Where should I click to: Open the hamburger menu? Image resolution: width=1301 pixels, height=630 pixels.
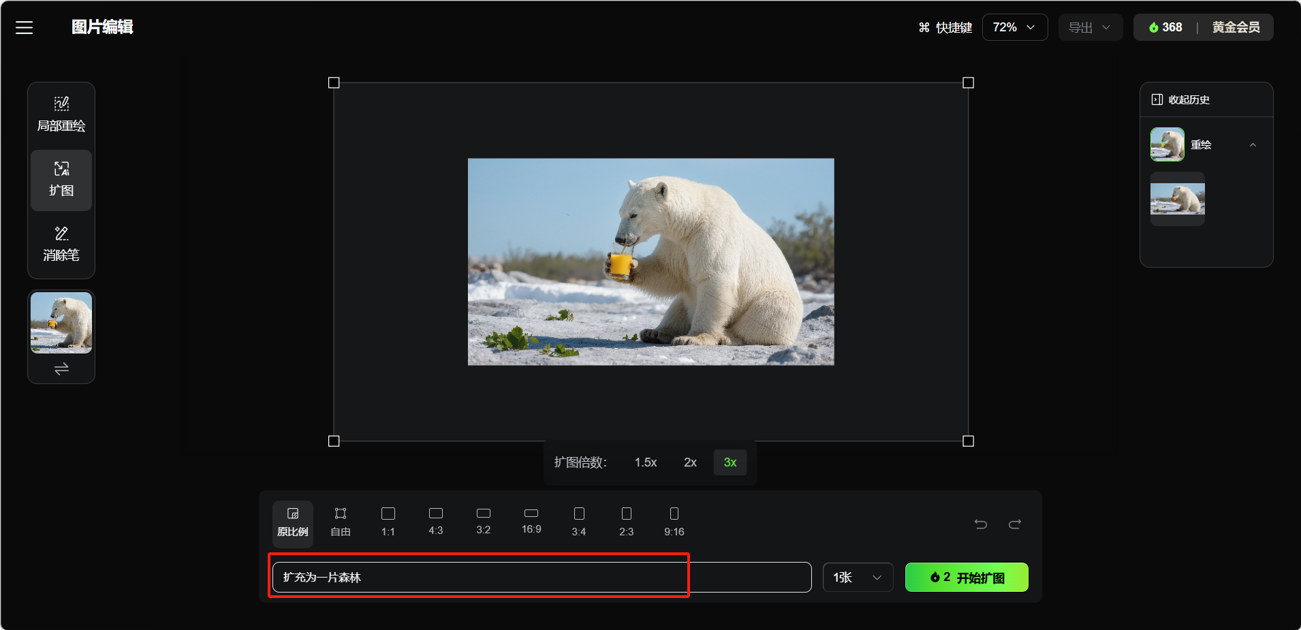pyautogui.click(x=25, y=27)
